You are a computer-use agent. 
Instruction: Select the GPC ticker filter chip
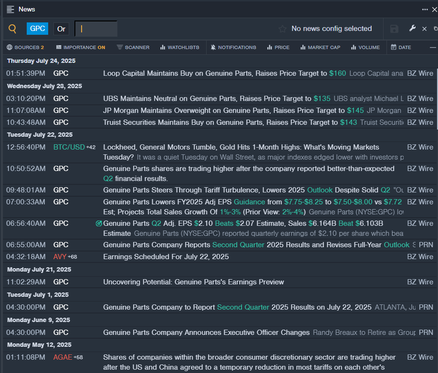pyautogui.click(x=37, y=29)
